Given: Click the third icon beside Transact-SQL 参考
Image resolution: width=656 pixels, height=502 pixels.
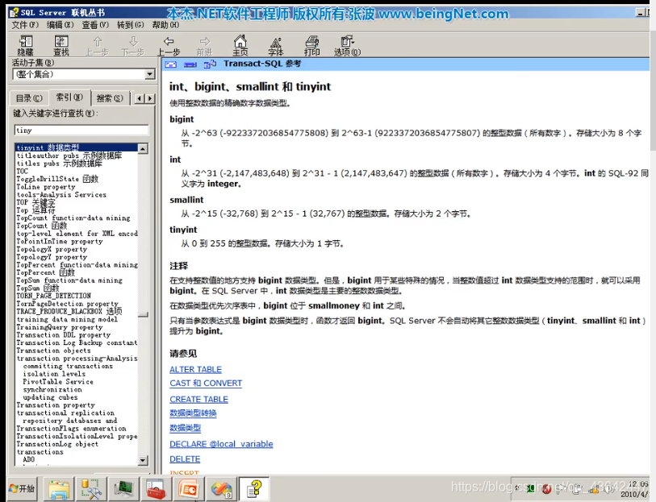Looking at the screenshot, I should [x=210, y=64].
